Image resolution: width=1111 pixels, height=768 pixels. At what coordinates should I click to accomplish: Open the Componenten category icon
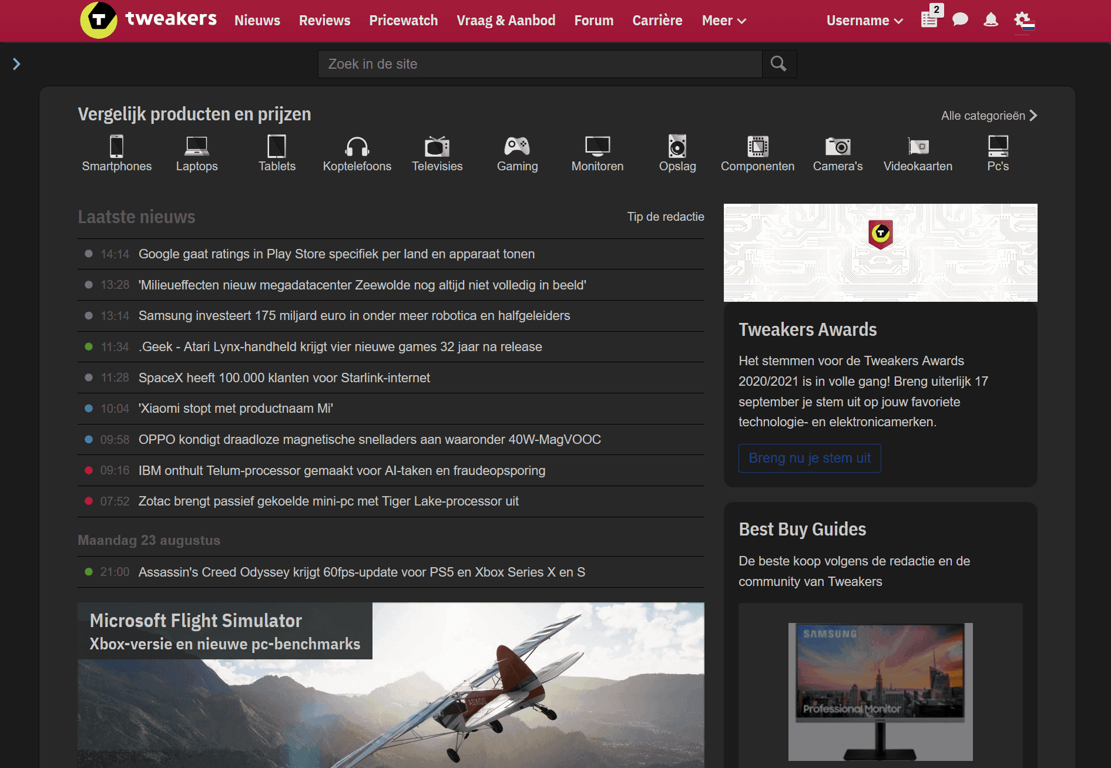[758, 146]
